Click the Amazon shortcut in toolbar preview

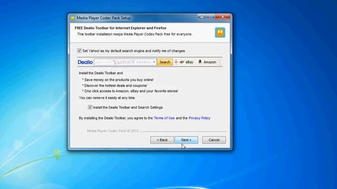[207, 62]
